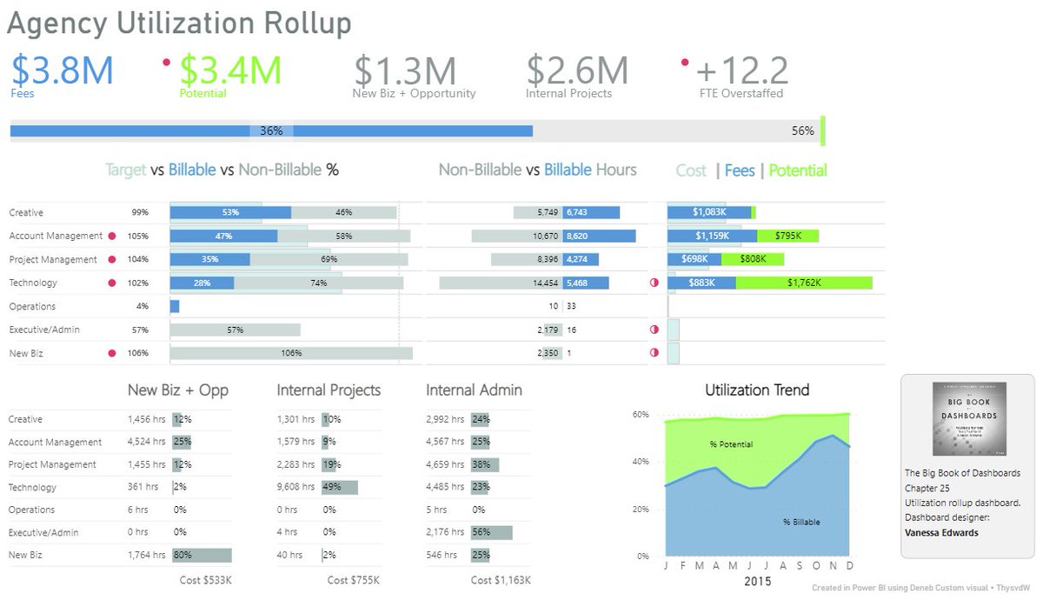Click the 74% non-billable segment for Technology
The width and height of the screenshot is (1043, 600).
coord(318,283)
